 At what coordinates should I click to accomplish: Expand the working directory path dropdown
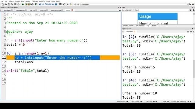(x=187, y=5)
